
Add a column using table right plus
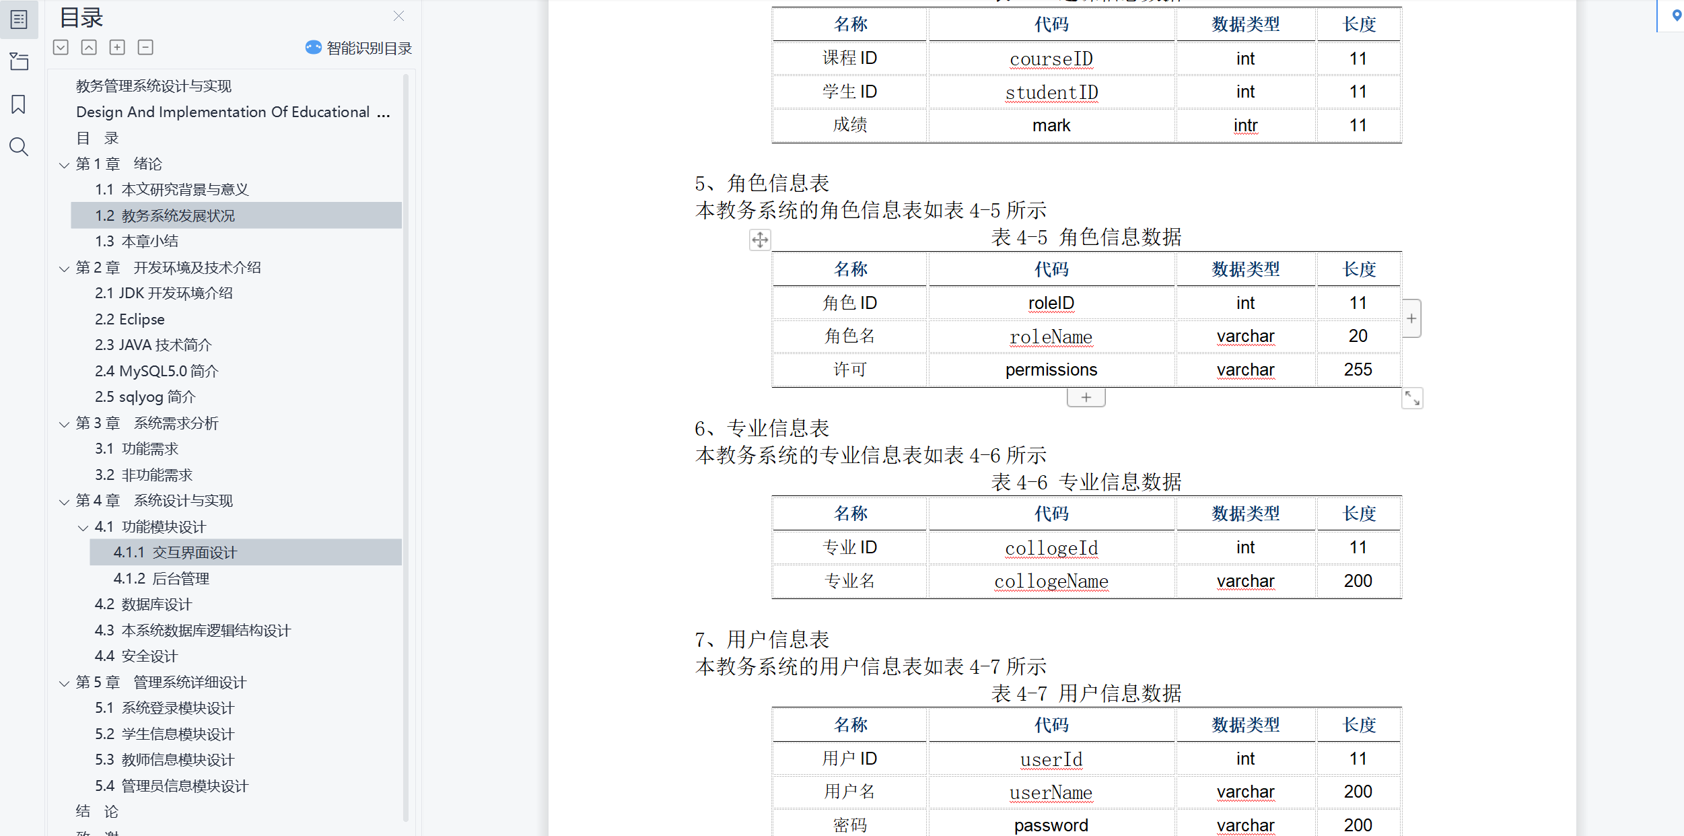1411,318
